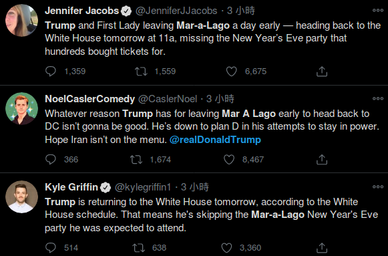Like NoelCaslerComedy's tweet with 8,467 likes
The width and height of the screenshot is (388, 256).
point(229,160)
